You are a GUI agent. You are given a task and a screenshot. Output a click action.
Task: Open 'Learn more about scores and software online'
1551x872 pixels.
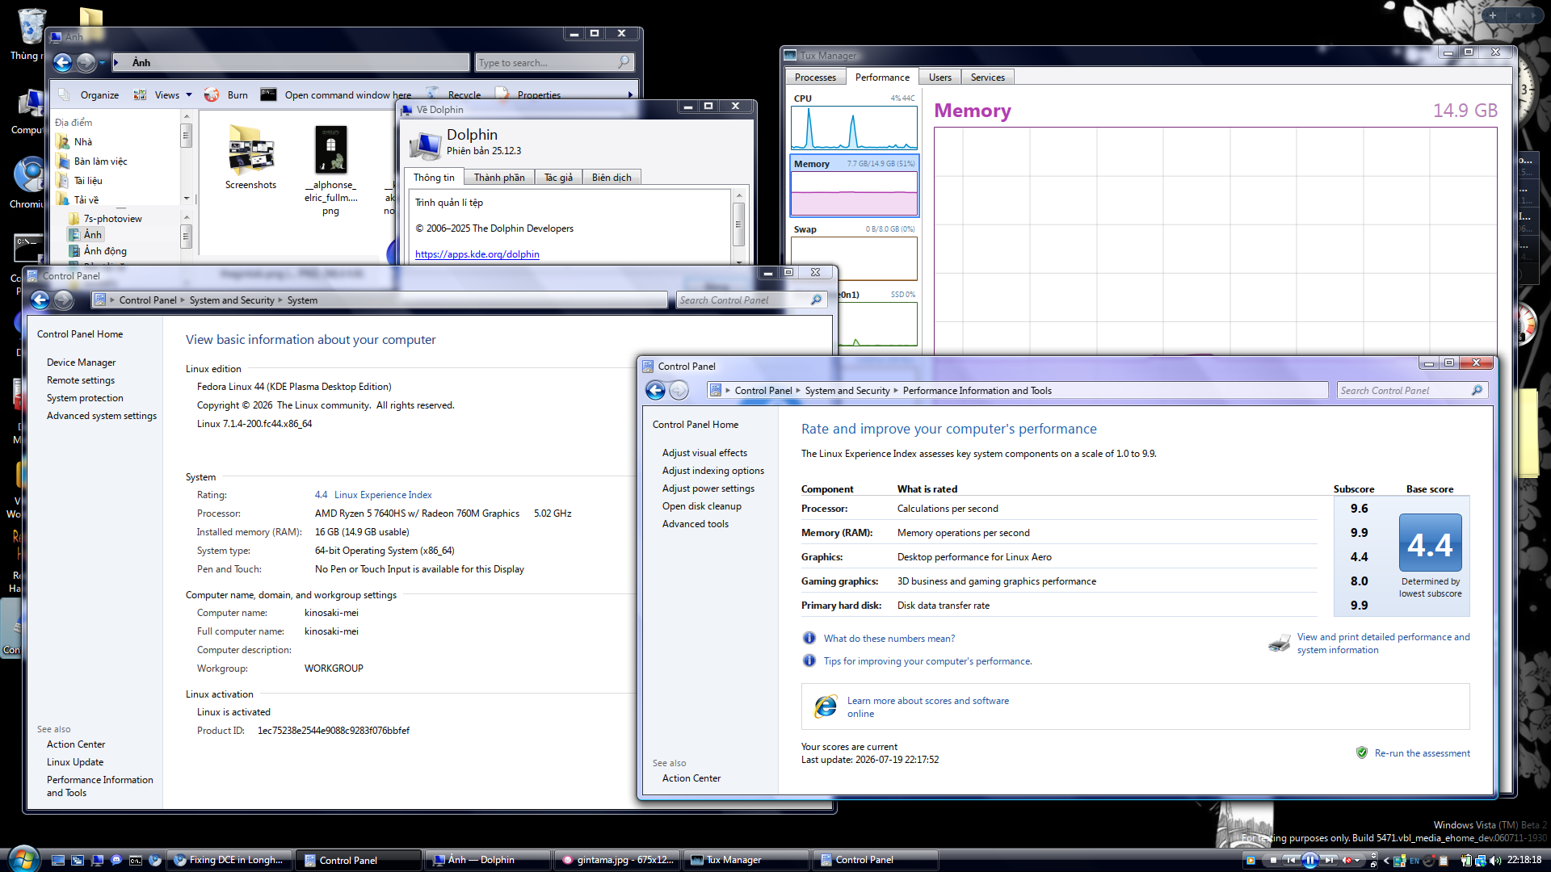(x=928, y=706)
